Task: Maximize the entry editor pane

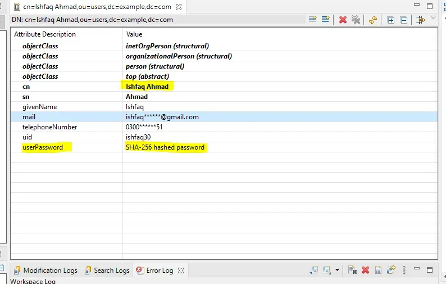Action: tap(430, 6)
